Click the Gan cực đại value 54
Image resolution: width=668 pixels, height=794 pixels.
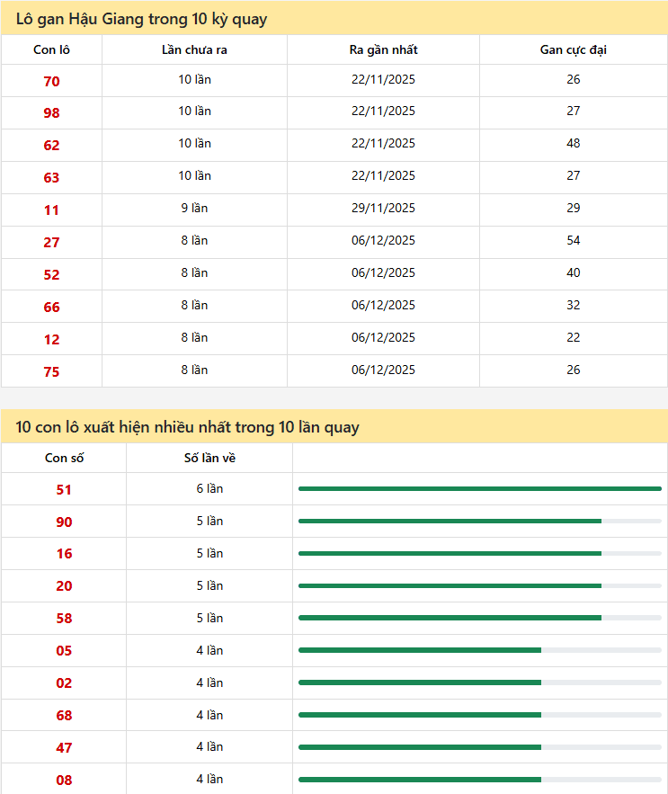[x=573, y=241]
